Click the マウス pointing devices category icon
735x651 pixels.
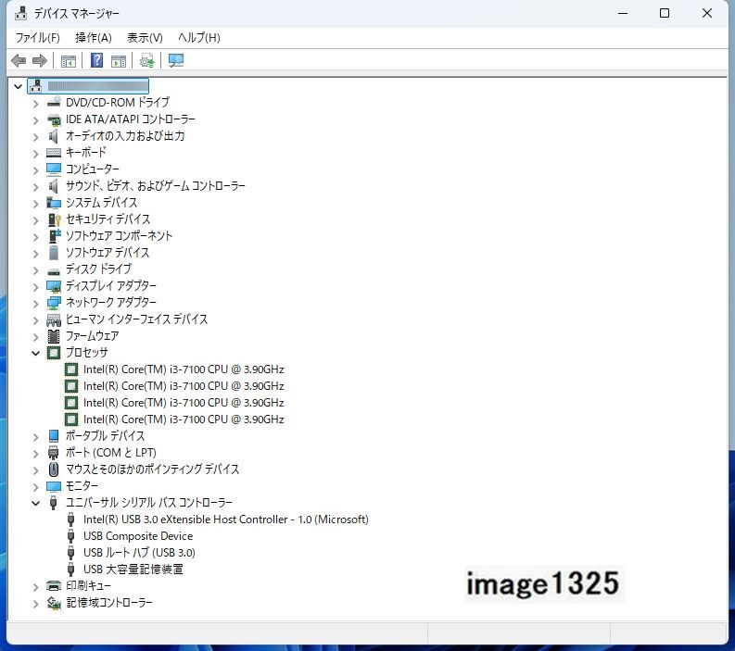[54, 469]
